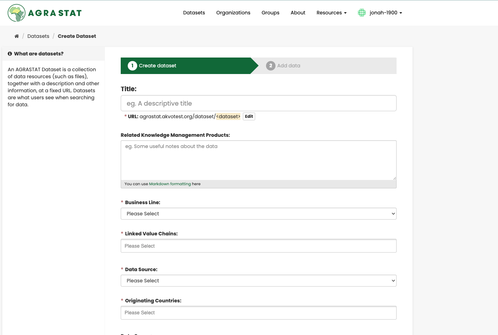
Task: Click the jonah-1900 user avatar icon
Action: click(362, 13)
